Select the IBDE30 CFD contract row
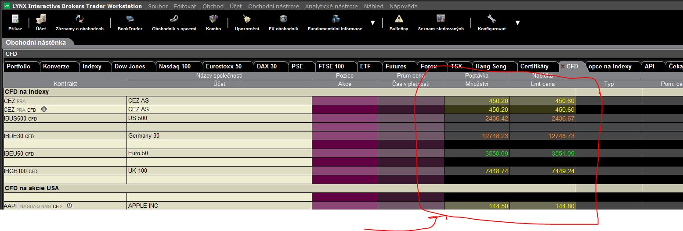The image size is (683, 231). pos(65,136)
